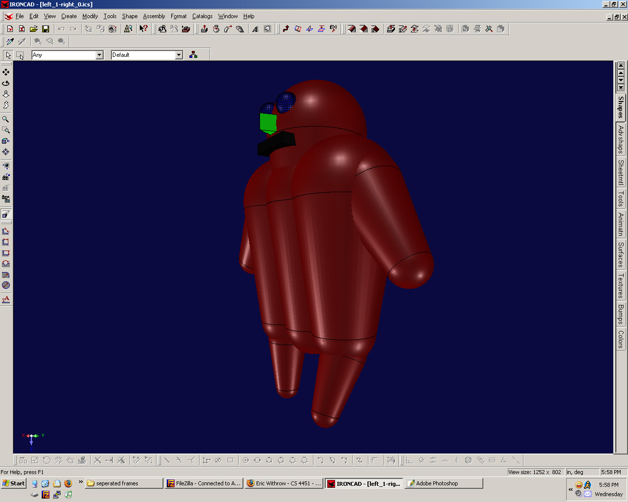The height and width of the screenshot is (502, 628).
Task: Open the Tools menu
Action: point(110,16)
